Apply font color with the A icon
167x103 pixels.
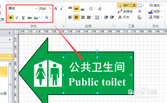[x=46, y=17]
